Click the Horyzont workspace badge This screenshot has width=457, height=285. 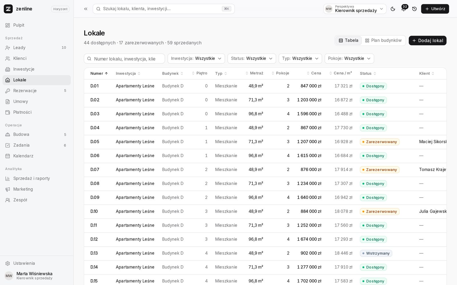(x=60, y=9)
